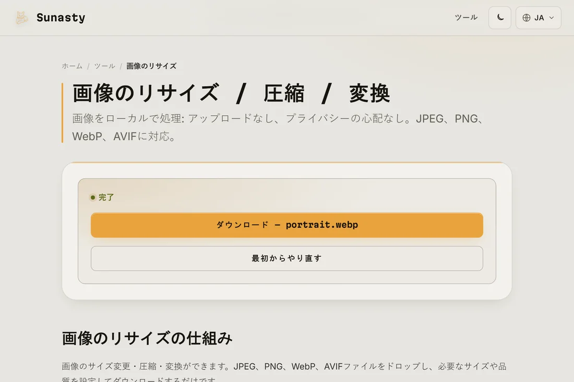
Task: Open ツール in the breadcrumb trail
Action: [x=105, y=66]
